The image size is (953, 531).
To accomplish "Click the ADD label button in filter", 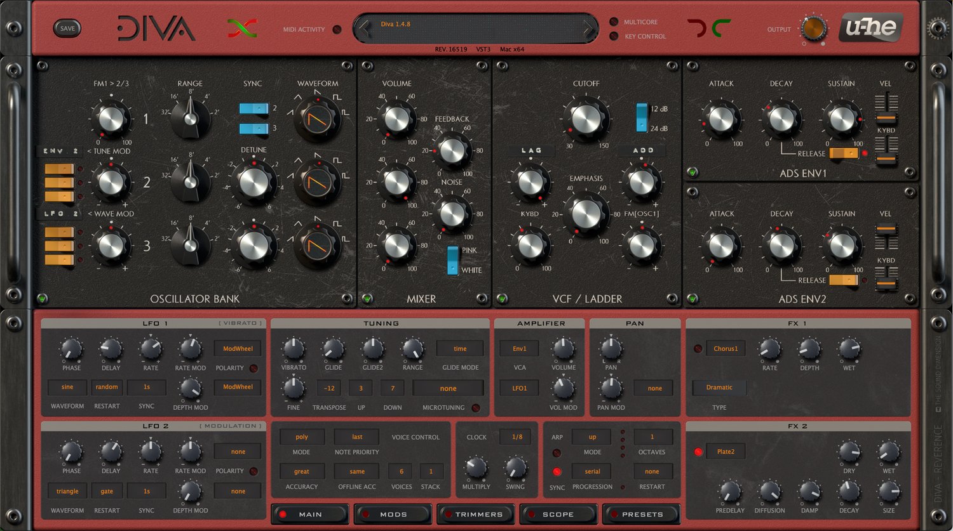I will click(643, 150).
